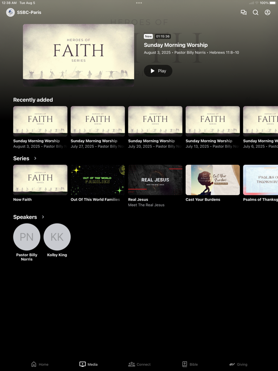Tap the Recently added heading
The width and height of the screenshot is (278, 371).
pos(33,100)
